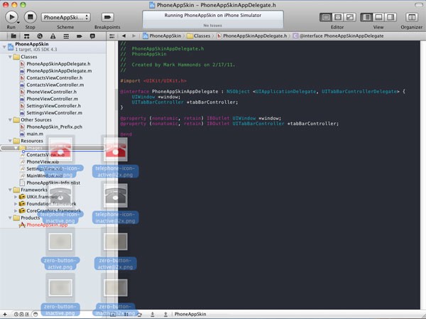Image resolution: width=426 pixels, height=319 pixels.
Task: Click PhoneAppSkinAppDelegate.h in the jump bar
Action: pos(252,36)
